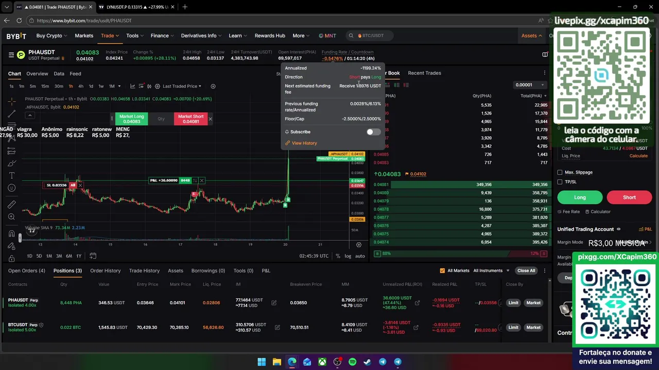659x370 pixels.
Task: Toggle the log scale option
Action: pyautogui.click(x=348, y=256)
